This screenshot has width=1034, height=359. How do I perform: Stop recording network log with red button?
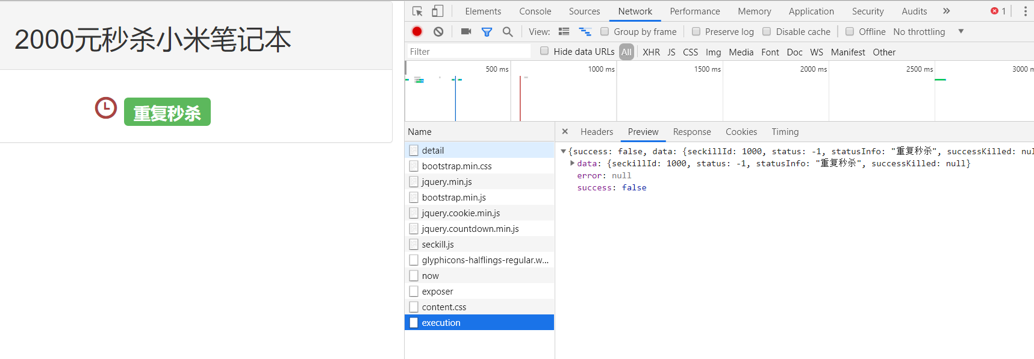(417, 31)
